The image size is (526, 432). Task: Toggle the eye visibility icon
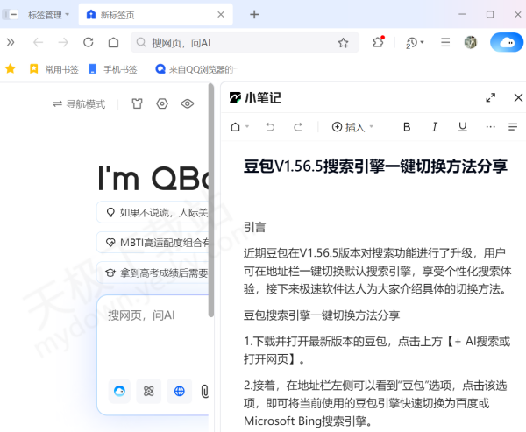[188, 103]
